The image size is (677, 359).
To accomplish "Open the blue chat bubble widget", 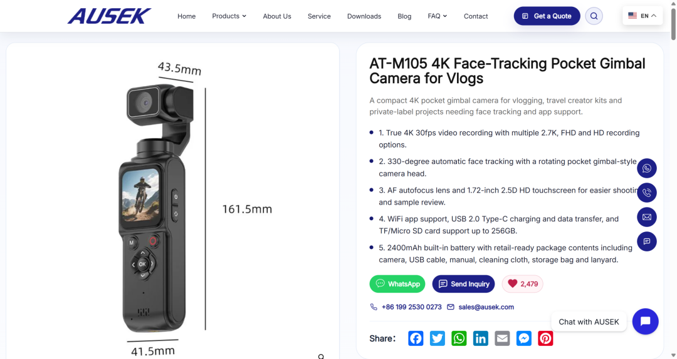I will tap(645, 321).
